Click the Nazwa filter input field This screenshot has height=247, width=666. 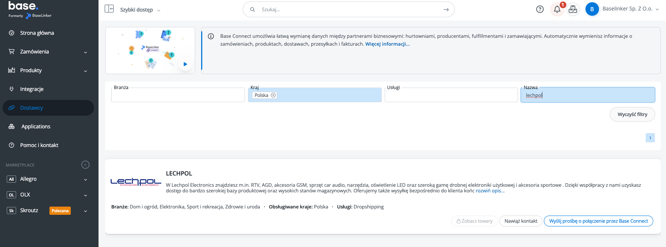(x=588, y=95)
